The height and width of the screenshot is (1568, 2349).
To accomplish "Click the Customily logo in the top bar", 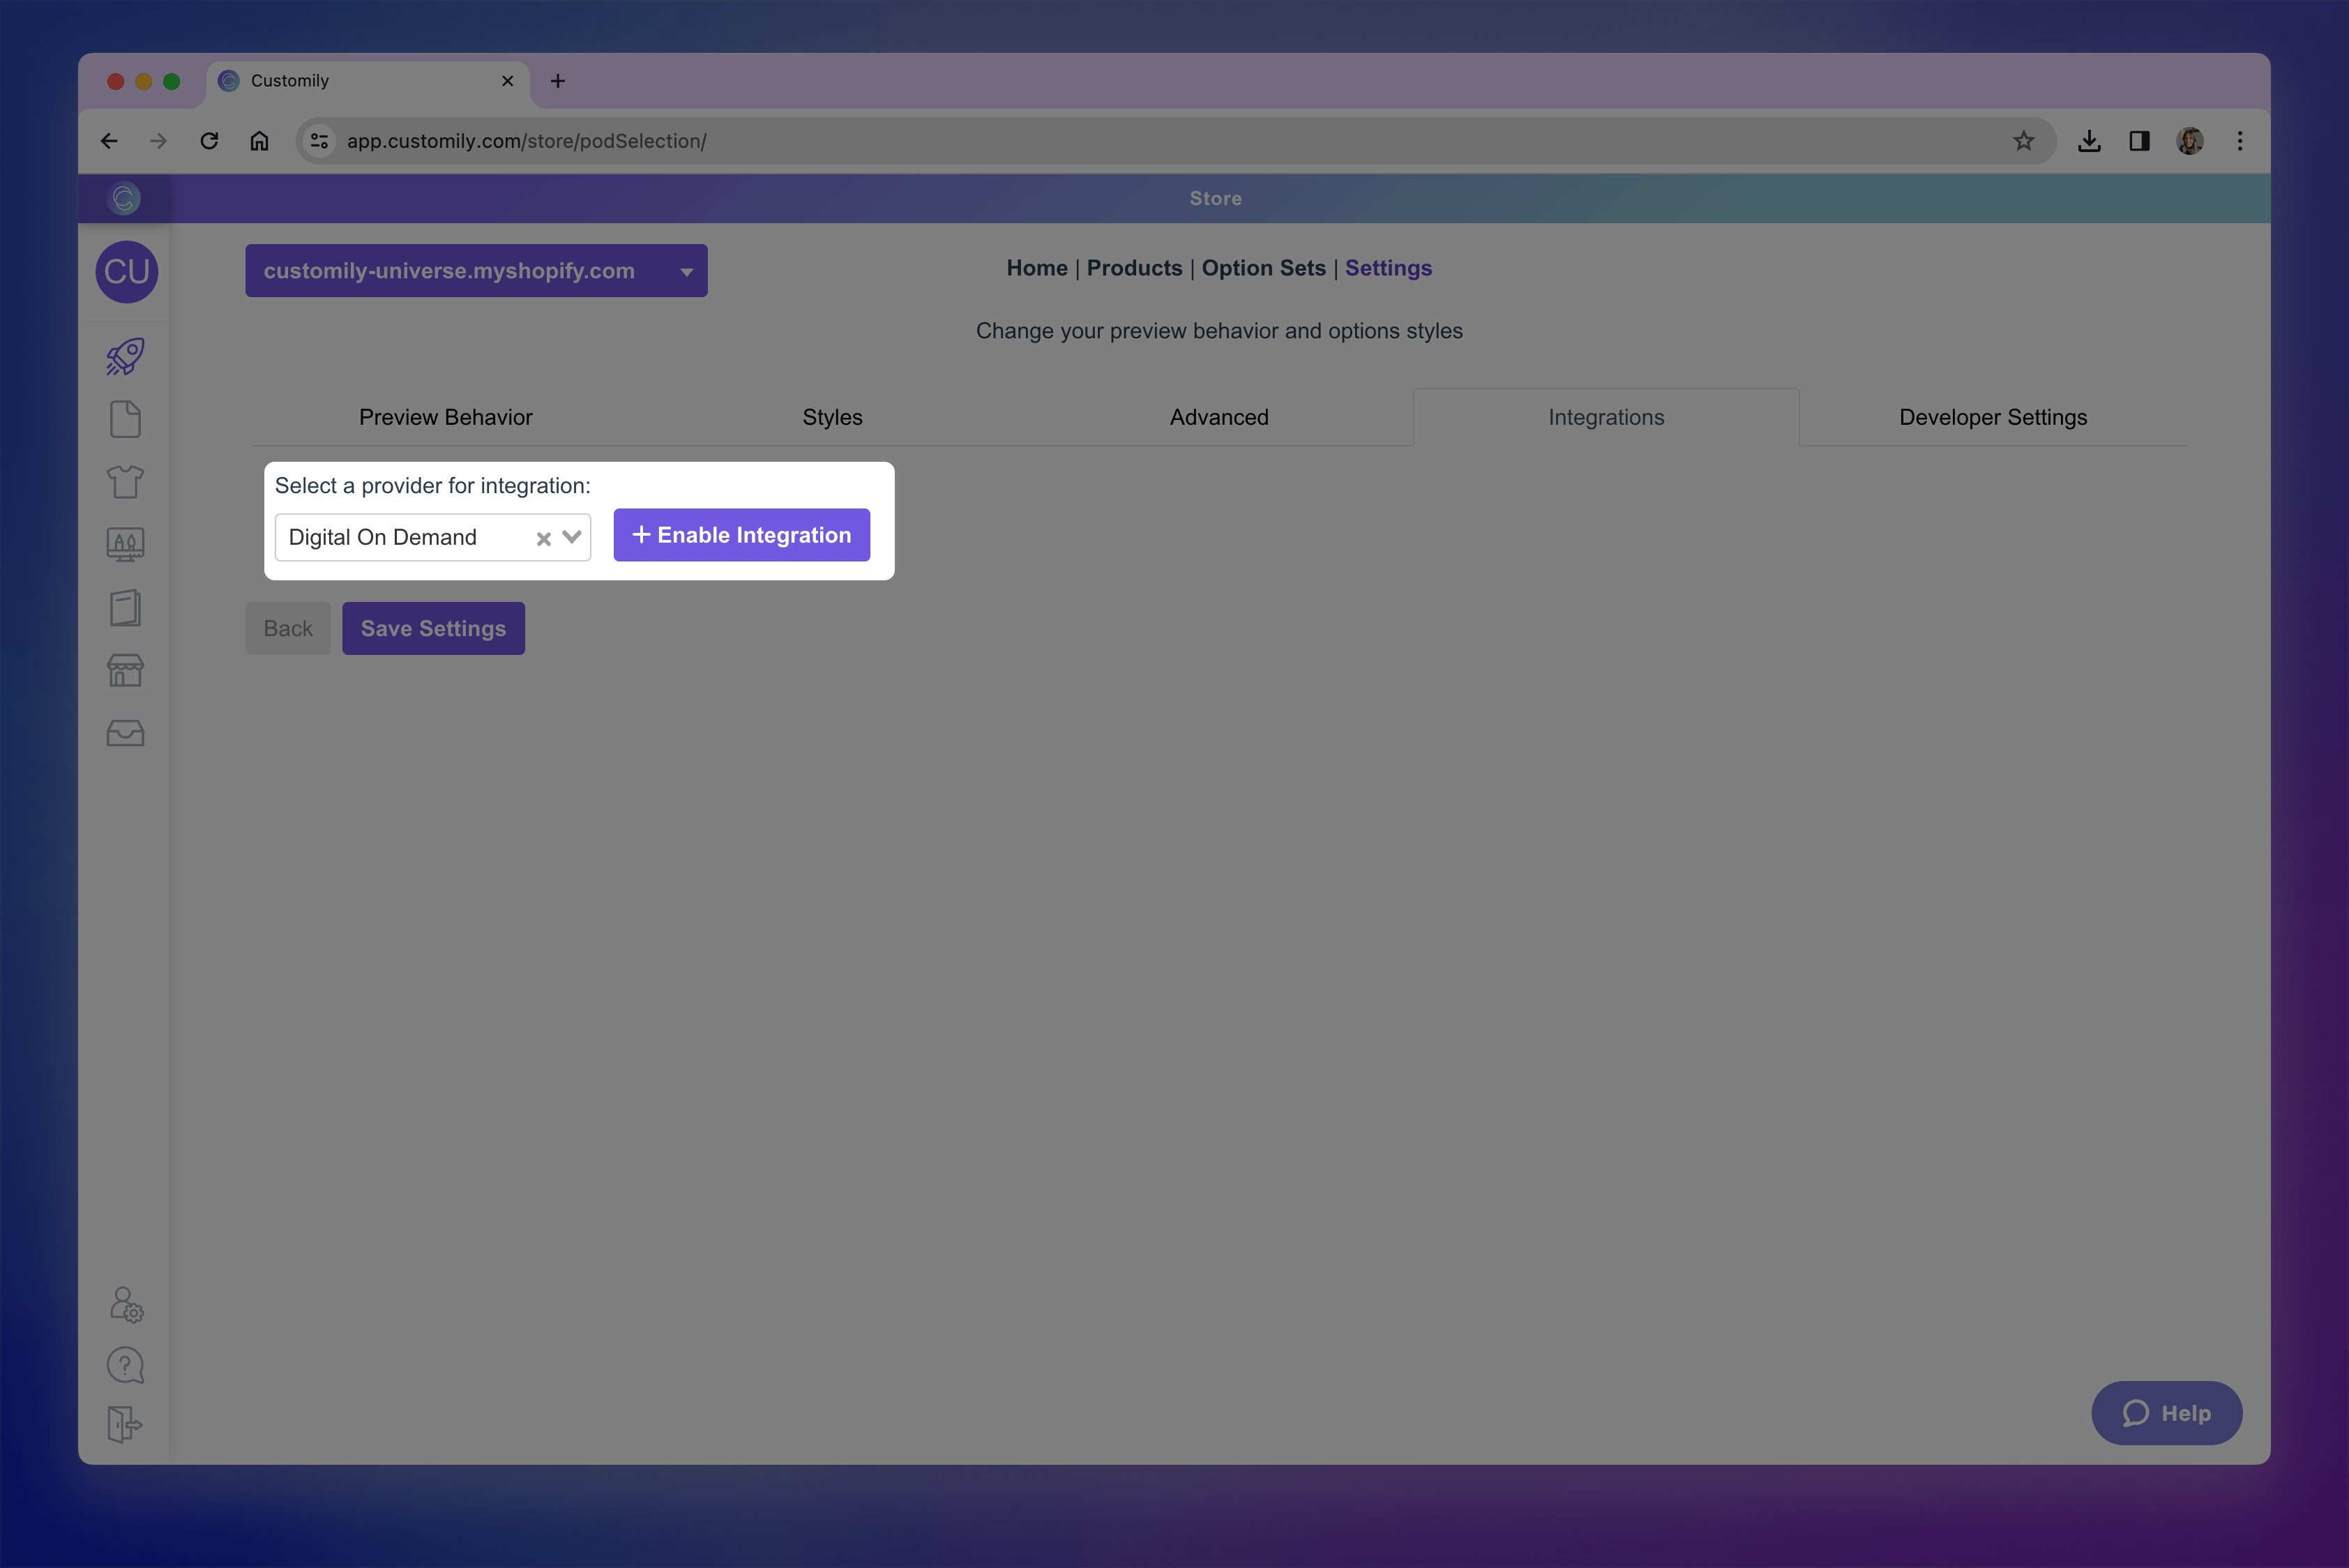I will click(124, 197).
